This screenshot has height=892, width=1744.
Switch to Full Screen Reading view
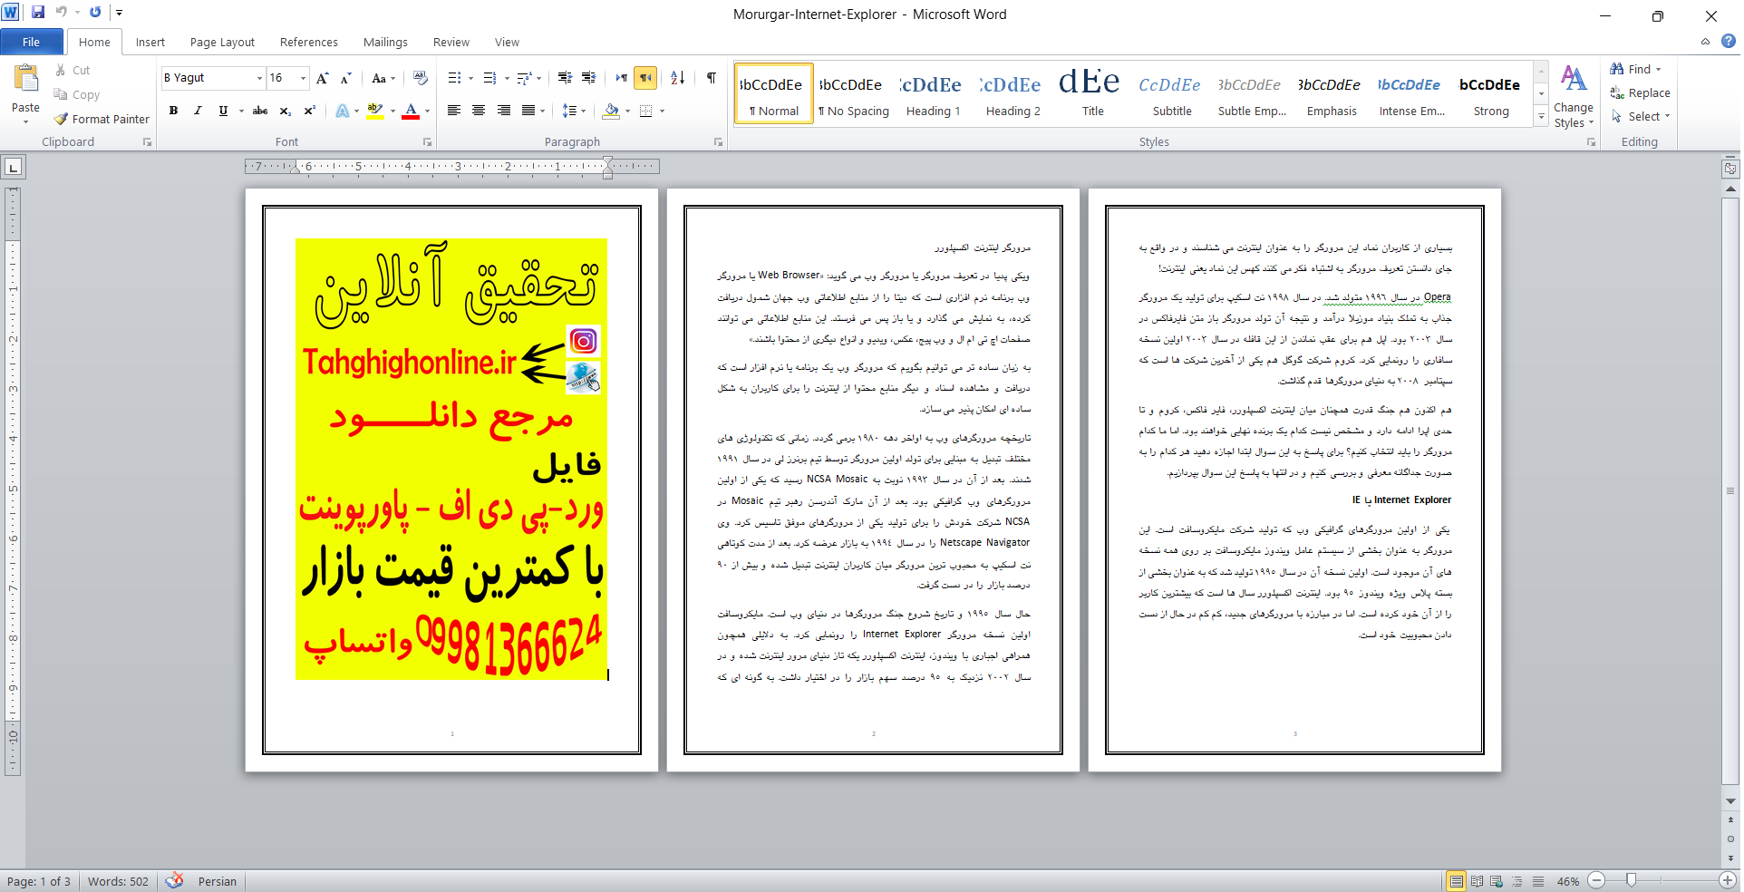point(1477,881)
